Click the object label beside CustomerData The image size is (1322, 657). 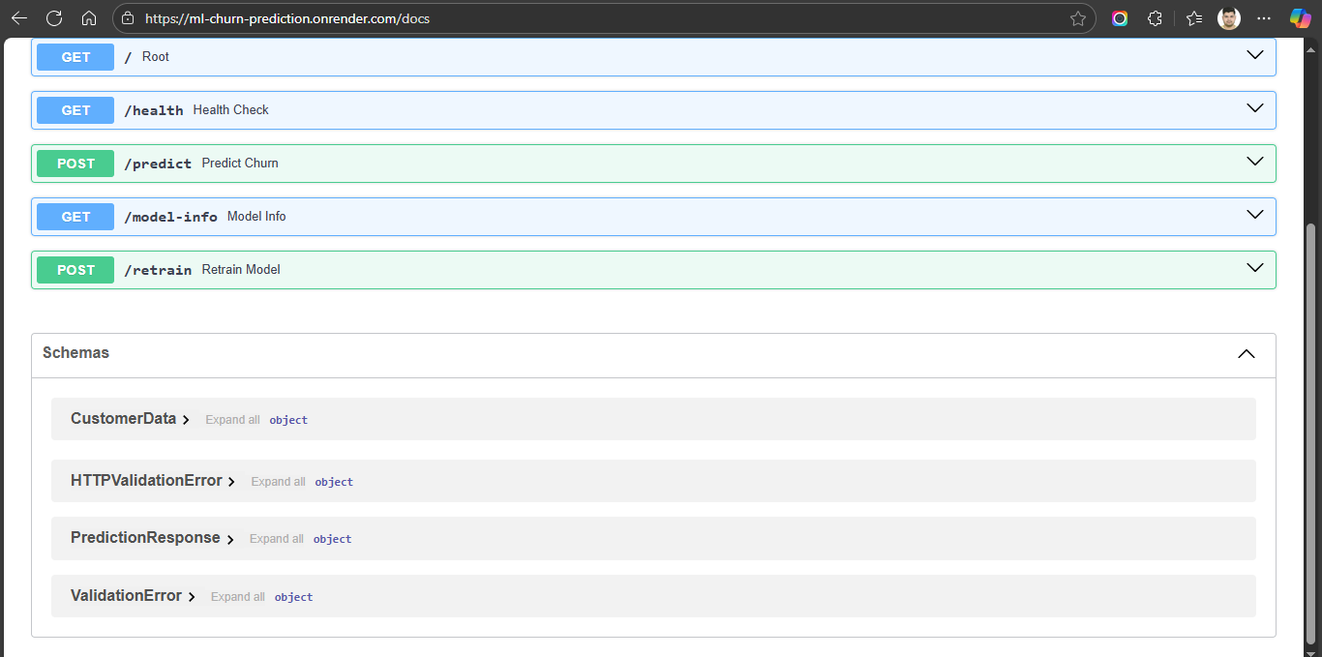click(x=288, y=420)
